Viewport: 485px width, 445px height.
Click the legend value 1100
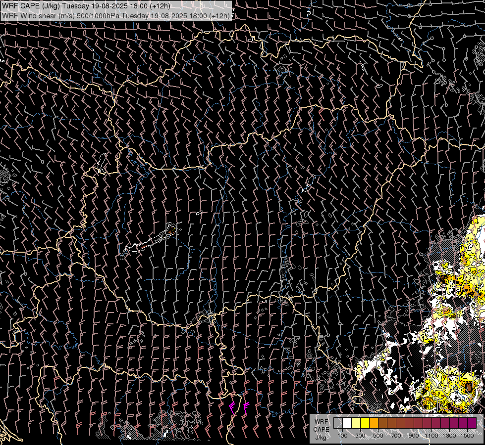pos(431,436)
